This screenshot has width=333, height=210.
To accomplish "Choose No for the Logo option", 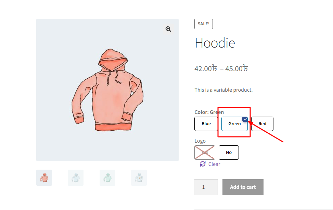I will tap(229, 153).
